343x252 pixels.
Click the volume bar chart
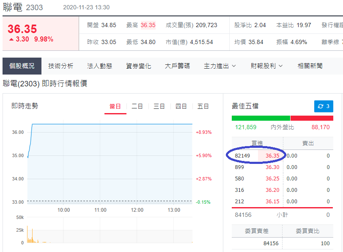110,230
